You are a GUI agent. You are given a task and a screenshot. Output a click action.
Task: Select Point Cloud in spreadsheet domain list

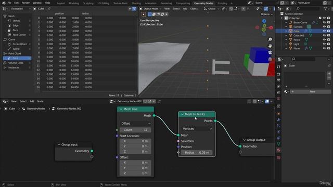(x=15, y=54)
